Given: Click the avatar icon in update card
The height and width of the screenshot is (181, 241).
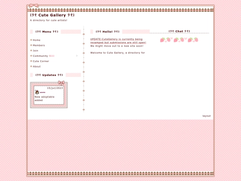Looking at the screenshot, I should pyautogui.click(x=37, y=92).
